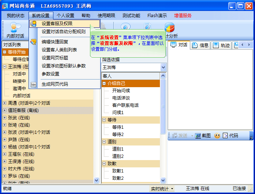Click the 截图 screenshot icon
The height and width of the screenshot is (194, 255).
point(198,136)
